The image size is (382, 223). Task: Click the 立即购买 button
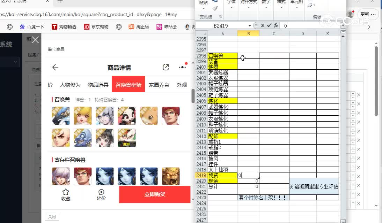155,194
